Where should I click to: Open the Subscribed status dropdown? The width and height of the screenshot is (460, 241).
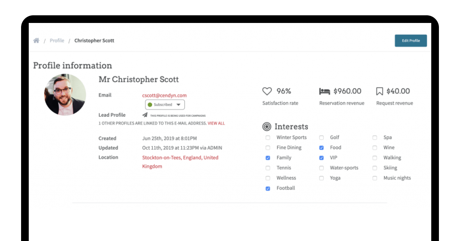[x=165, y=104]
